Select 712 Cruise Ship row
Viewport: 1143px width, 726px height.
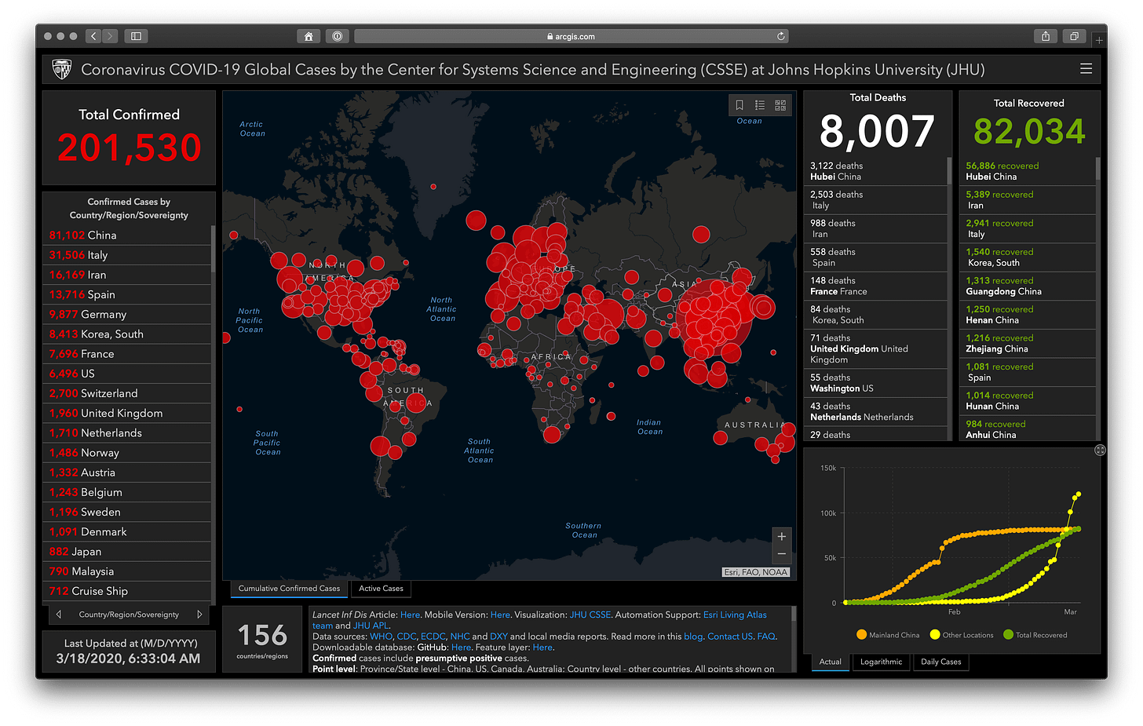coord(126,591)
